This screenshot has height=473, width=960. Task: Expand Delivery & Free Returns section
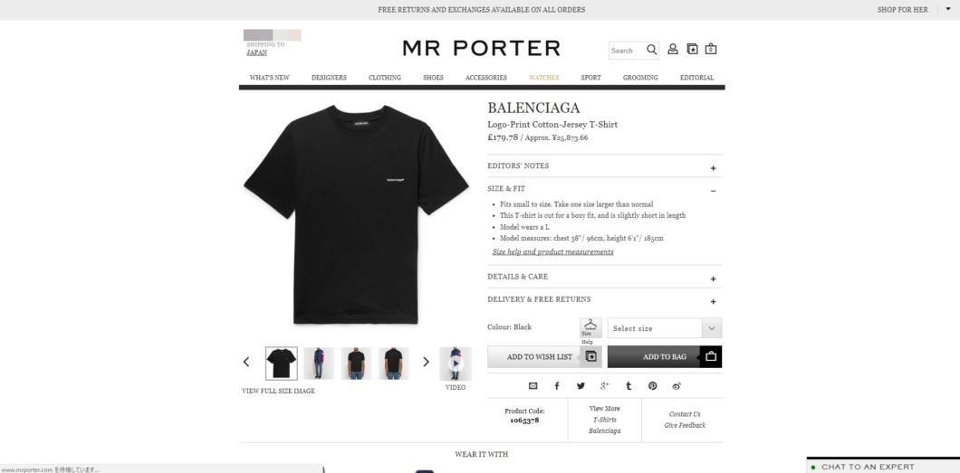pyautogui.click(x=604, y=299)
